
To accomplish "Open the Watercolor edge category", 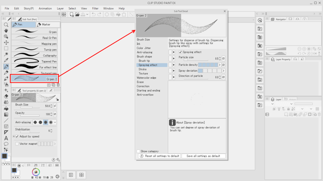I will pos(146,78).
